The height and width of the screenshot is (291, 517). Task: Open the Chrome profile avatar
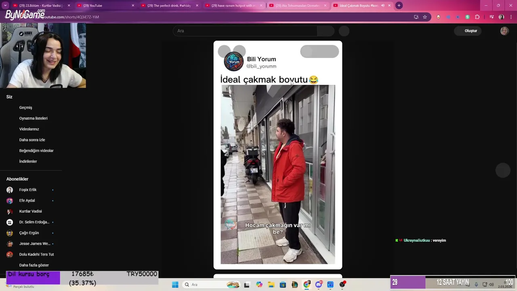tap(501, 17)
